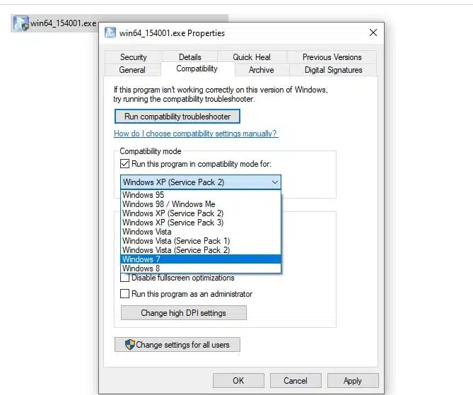473x395 pixels.
Task: Go to the General tab
Action: (x=132, y=70)
